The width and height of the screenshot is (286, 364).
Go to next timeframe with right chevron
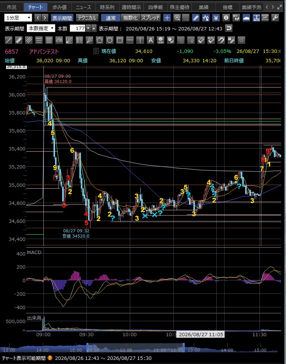(45, 18)
